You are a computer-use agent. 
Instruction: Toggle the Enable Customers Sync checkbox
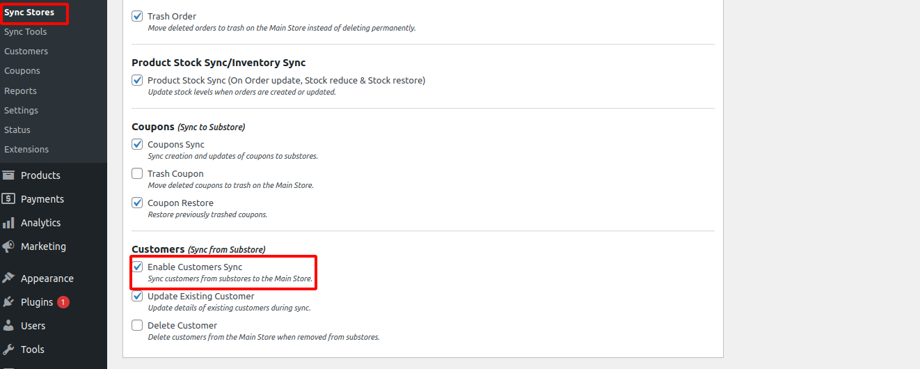(x=137, y=267)
